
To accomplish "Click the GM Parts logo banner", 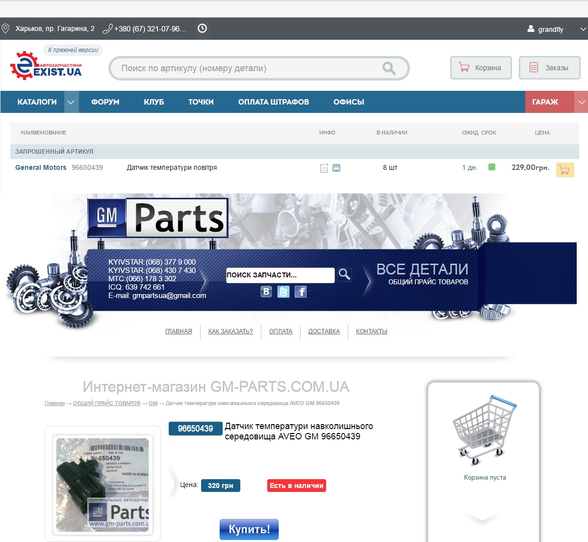I will pos(158,218).
